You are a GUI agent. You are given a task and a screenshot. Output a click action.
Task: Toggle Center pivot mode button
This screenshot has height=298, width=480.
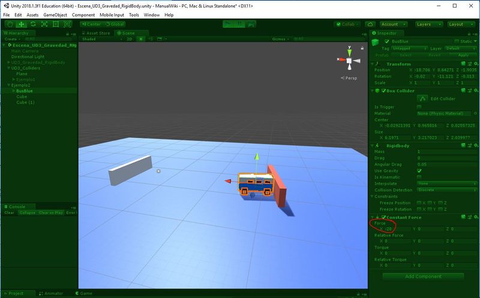(x=91, y=24)
